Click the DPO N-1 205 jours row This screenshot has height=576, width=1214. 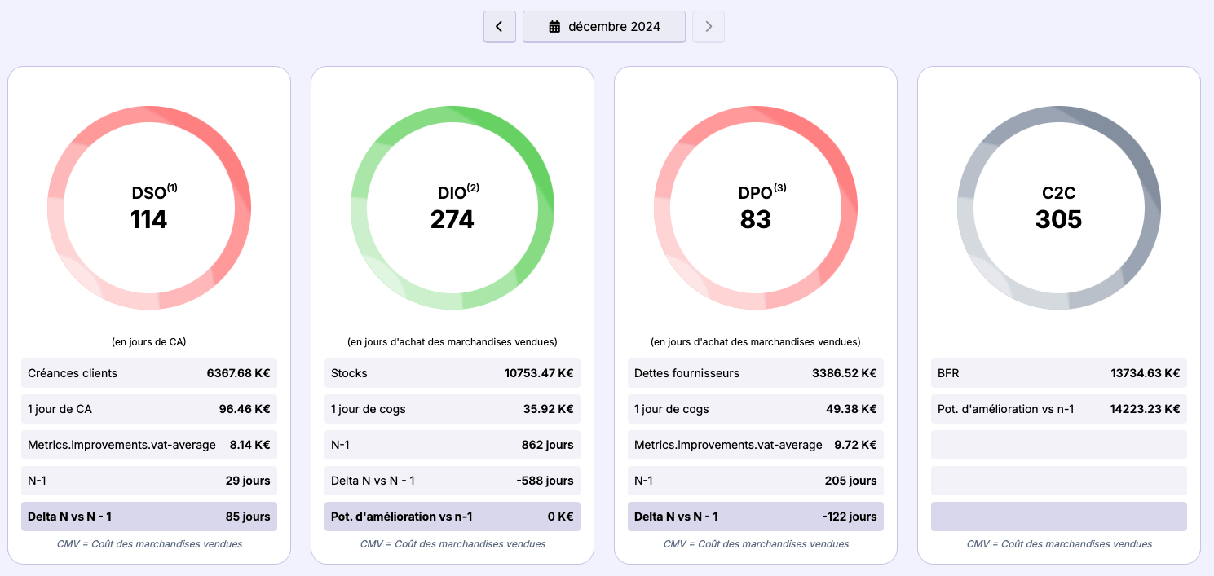(756, 481)
